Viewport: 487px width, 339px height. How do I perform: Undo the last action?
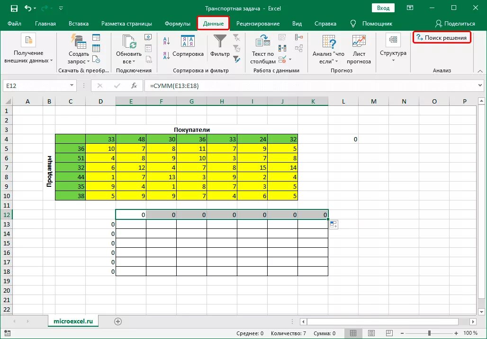[27, 8]
